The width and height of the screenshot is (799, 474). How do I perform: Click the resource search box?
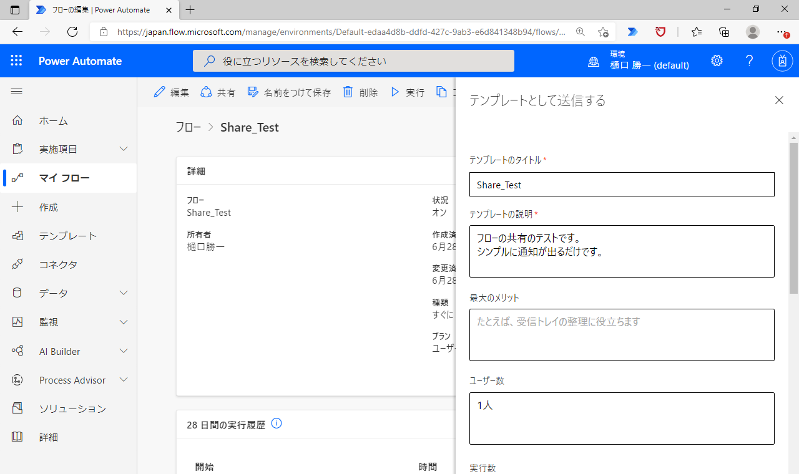pyautogui.click(x=353, y=61)
